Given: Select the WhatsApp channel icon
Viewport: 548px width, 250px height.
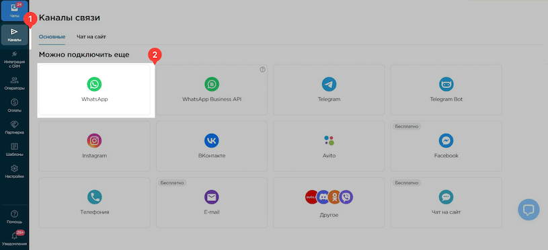Looking at the screenshot, I should (94, 84).
